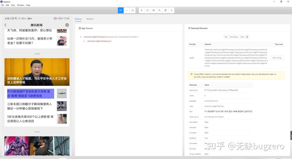Collapse the root FrameLayout tree node

click(x=81, y=37)
